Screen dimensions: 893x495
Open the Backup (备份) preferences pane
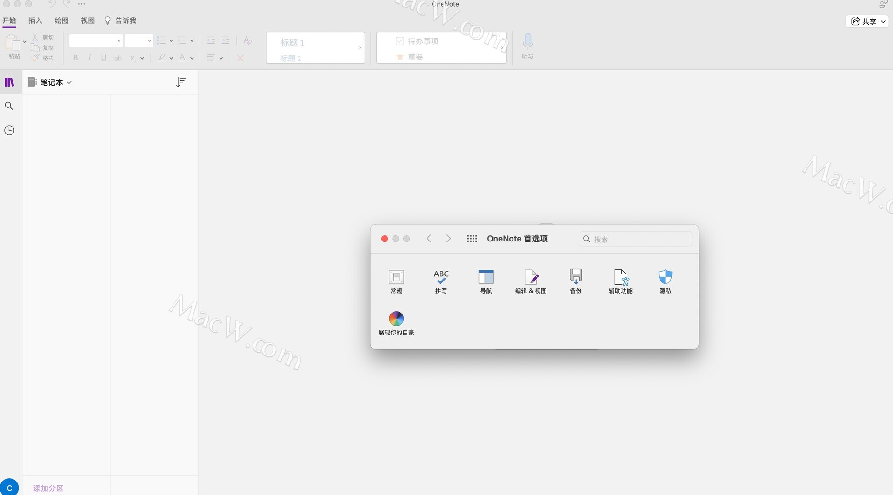click(576, 281)
